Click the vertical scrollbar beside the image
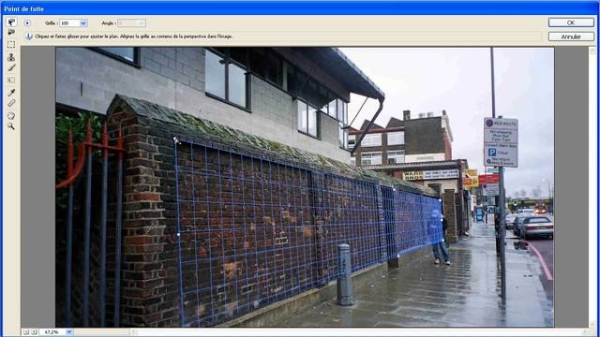The image size is (600, 337). pos(592,187)
